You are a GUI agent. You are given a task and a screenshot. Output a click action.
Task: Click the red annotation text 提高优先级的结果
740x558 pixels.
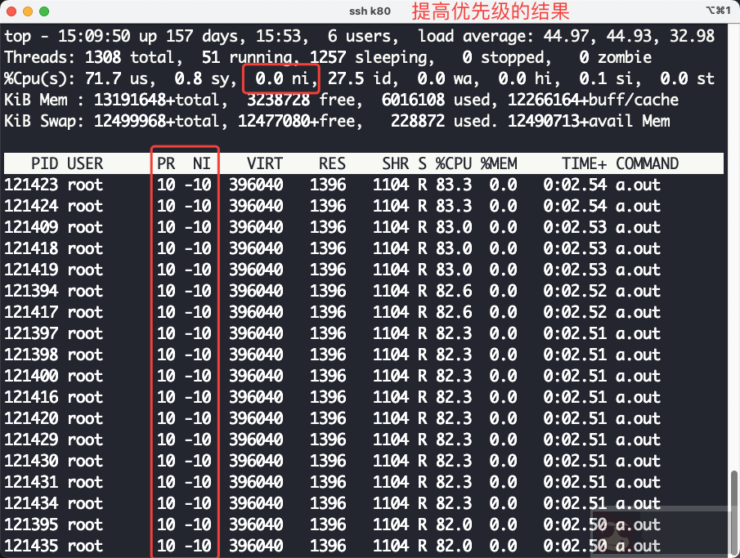coord(491,11)
